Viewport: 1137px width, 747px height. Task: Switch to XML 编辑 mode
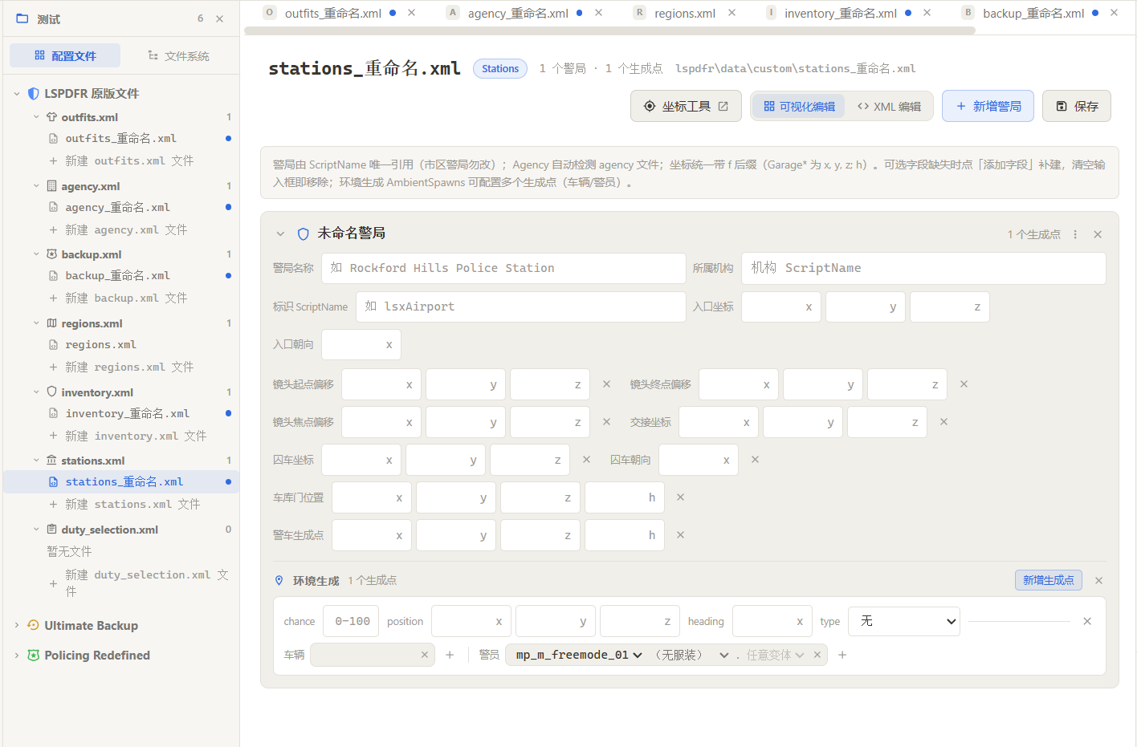[x=889, y=106]
